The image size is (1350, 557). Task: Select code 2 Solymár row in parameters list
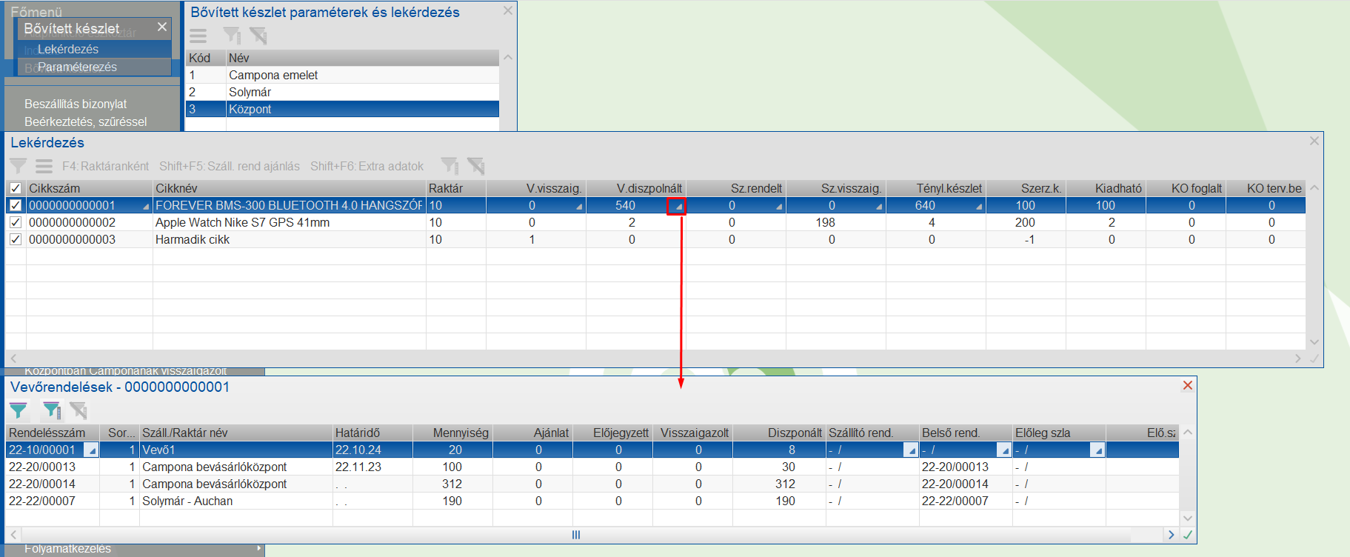342,92
